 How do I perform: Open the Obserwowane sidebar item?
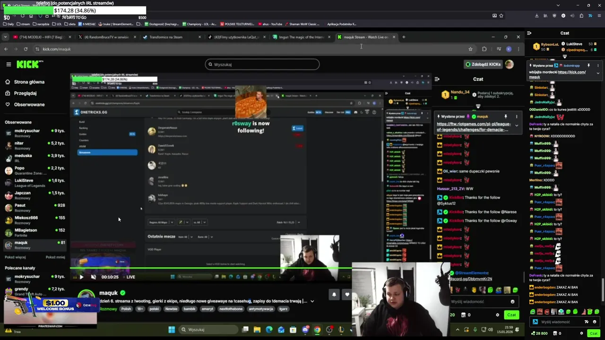29,104
